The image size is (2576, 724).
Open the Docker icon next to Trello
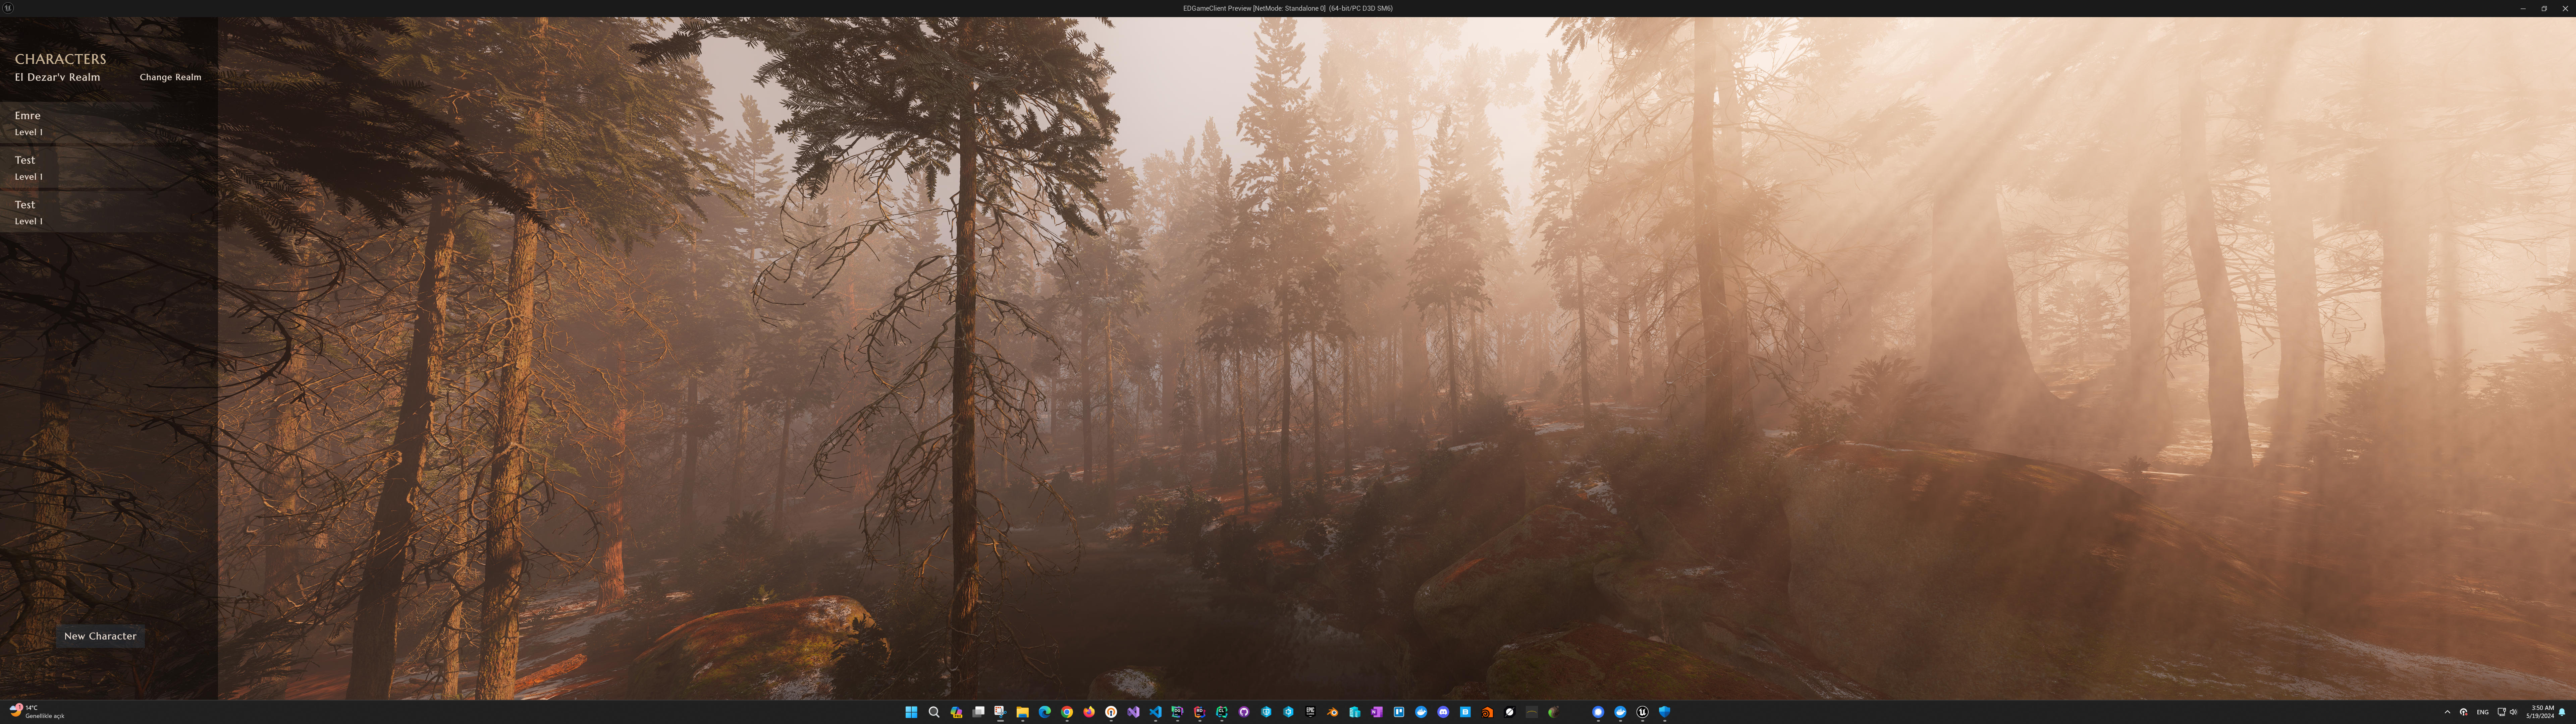point(1421,712)
